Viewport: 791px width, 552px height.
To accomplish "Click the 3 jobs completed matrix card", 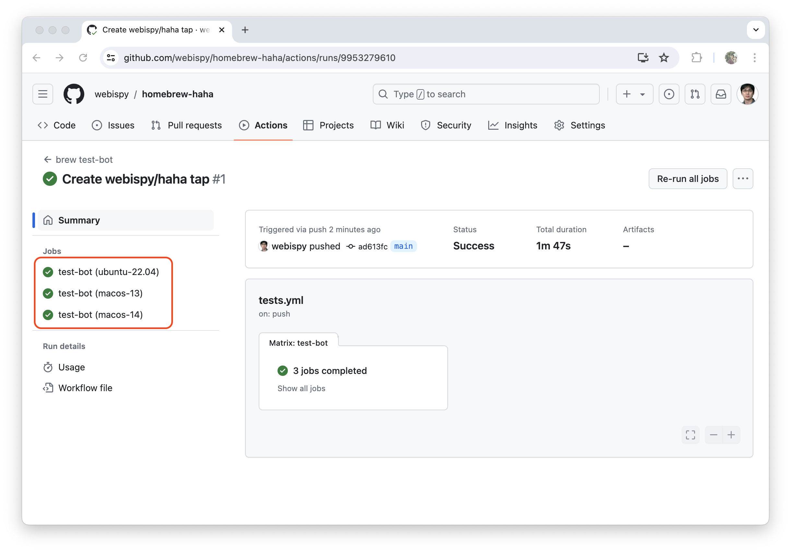I will point(353,378).
